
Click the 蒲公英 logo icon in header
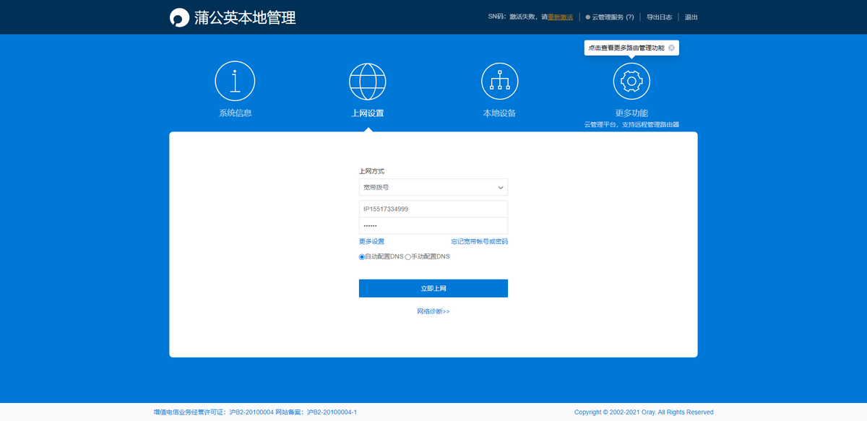click(x=178, y=18)
